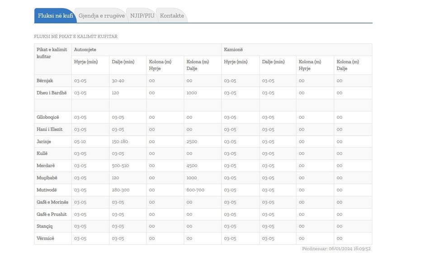Viewport: 443px width, 265px height.
Task: Click the Pikat e kalimit kufitar header
Action: (52, 53)
